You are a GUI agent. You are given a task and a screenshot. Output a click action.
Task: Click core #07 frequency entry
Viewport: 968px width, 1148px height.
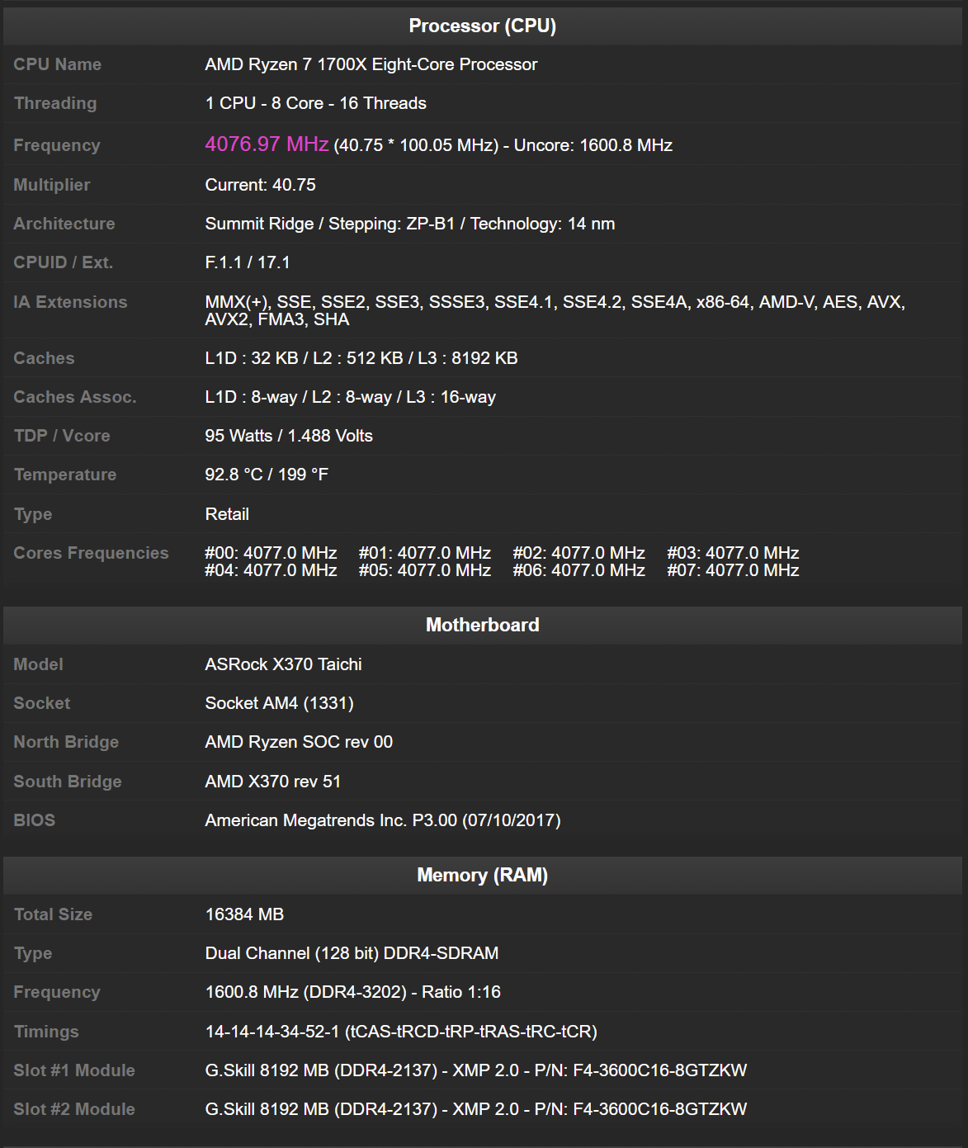pos(734,570)
